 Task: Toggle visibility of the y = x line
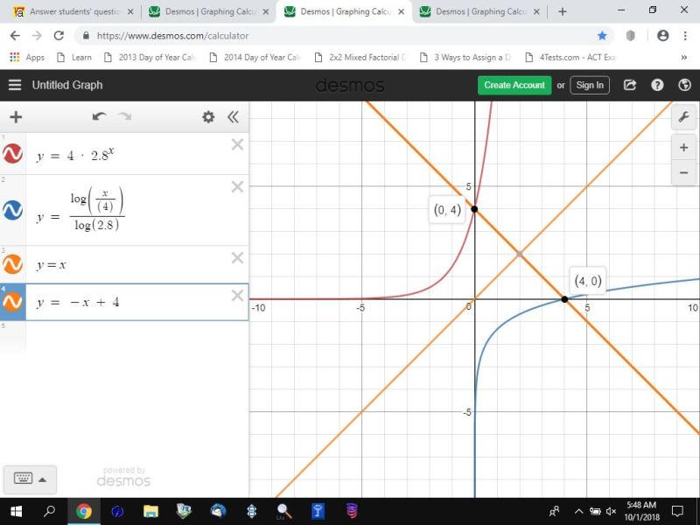point(12,264)
